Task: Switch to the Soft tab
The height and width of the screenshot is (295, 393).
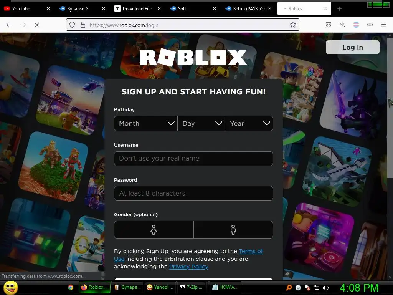Action: pyautogui.click(x=193, y=9)
